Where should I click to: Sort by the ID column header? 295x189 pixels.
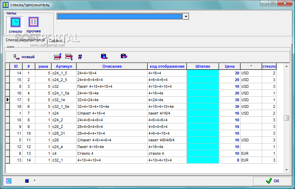click(x=16, y=66)
